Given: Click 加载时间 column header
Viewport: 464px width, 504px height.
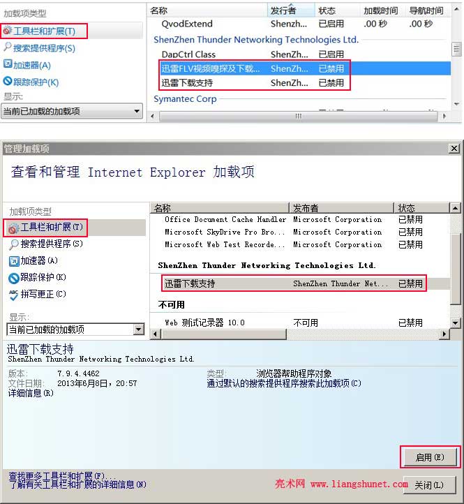Looking at the screenshot, I should point(381,10).
